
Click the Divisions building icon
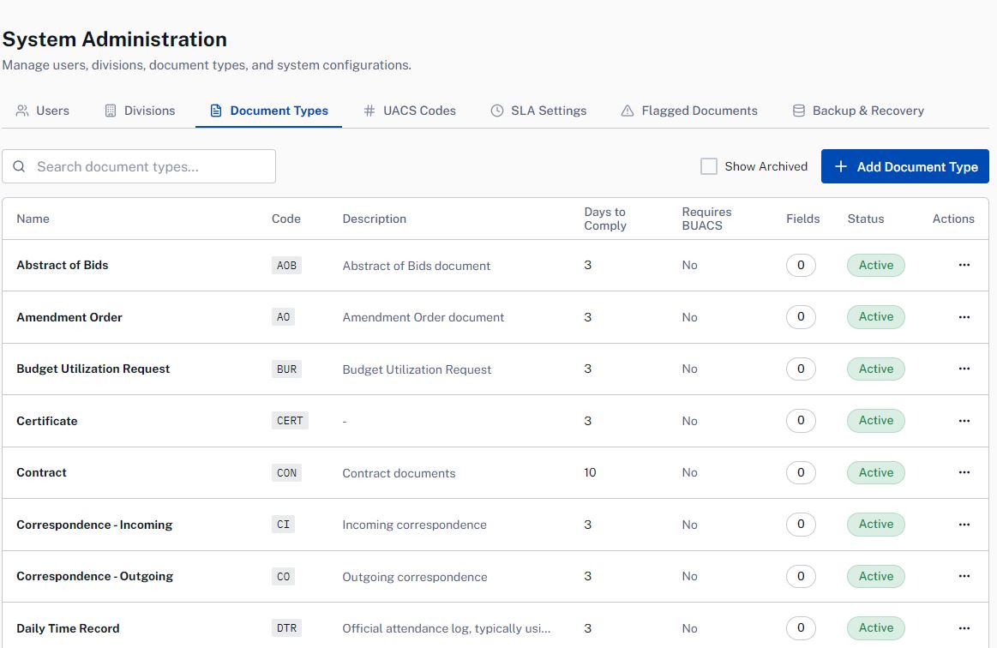[x=111, y=111]
